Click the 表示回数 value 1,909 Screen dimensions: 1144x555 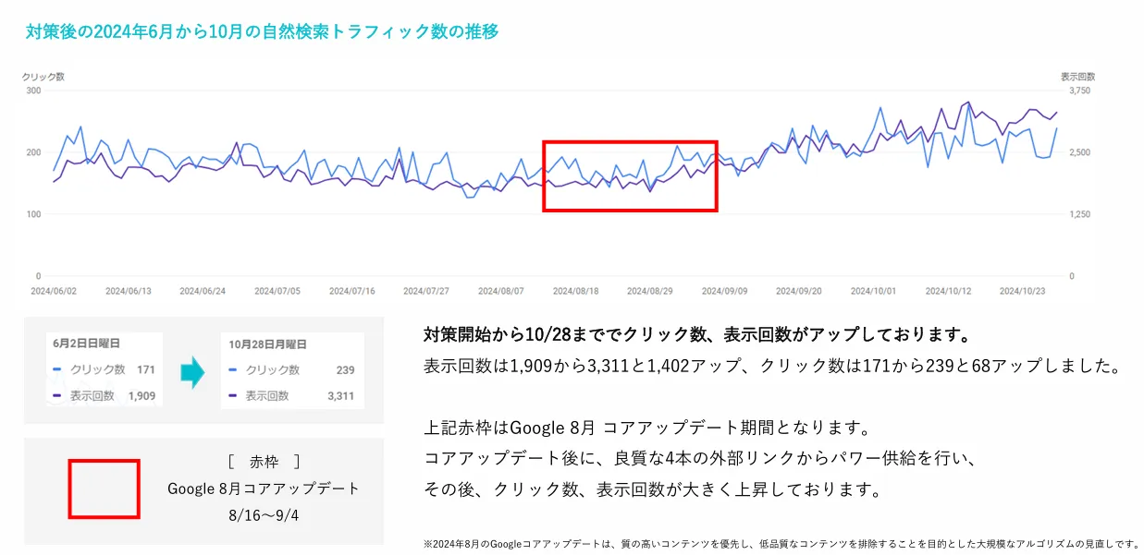[x=141, y=396]
